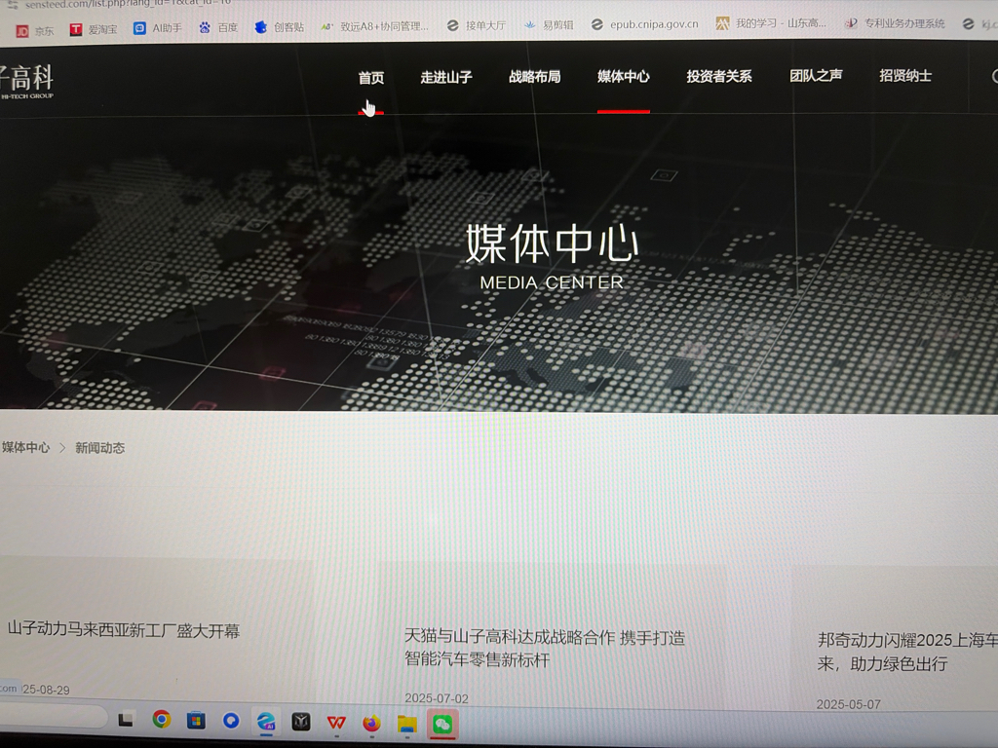Open the 团队之声 menu
This screenshot has width=998, height=748.
816,76
